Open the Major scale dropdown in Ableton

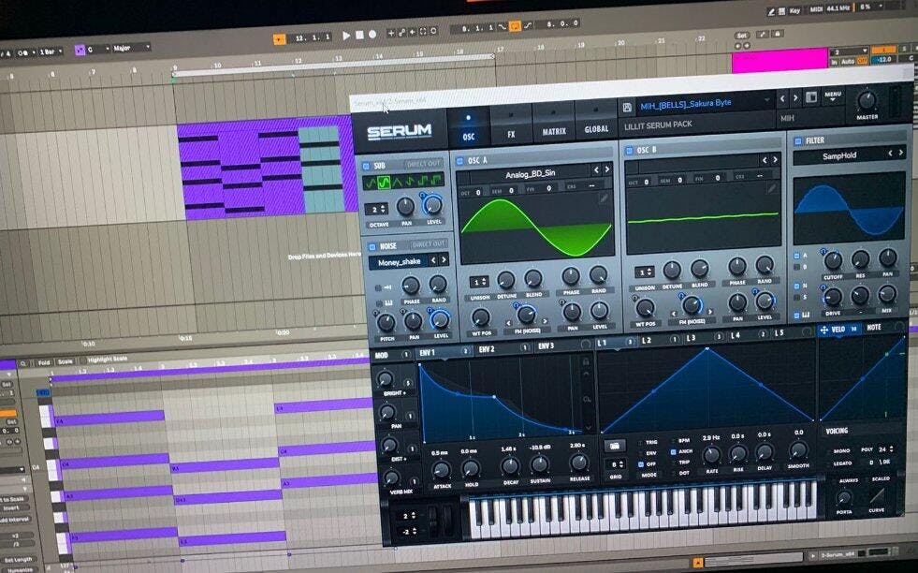(133, 47)
